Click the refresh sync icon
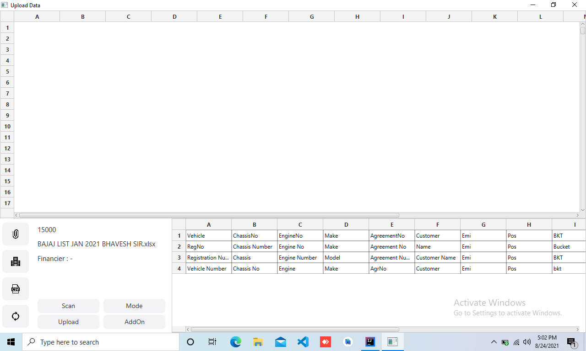The width and height of the screenshot is (586, 351). point(15,316)
